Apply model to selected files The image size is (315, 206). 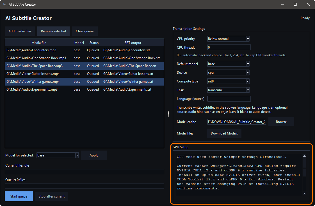click(94, 155)
